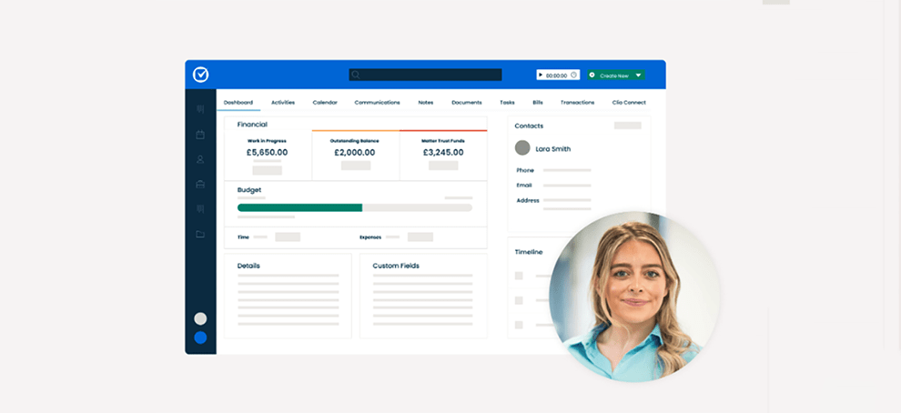
Task: Click the Timeline panel heading
Action: click(x=529, y=252)
